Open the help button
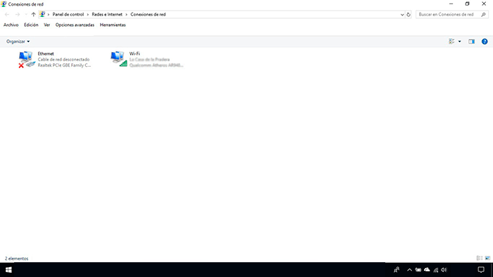The width and height of the screenshot is (493, 277). [x=485, y=41]
